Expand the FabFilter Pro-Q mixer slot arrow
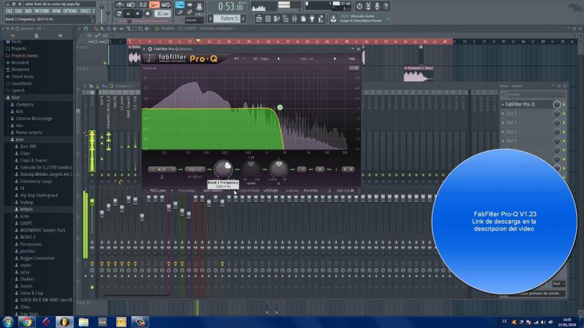The height and width of the screenshot is (328, 584). tap(502, 105)
